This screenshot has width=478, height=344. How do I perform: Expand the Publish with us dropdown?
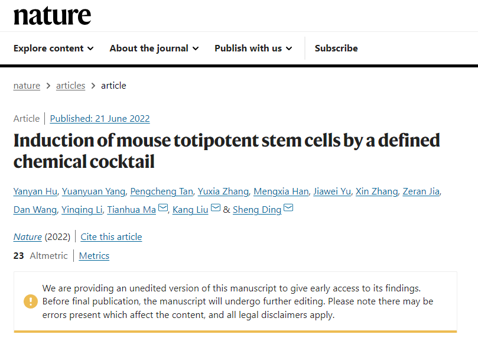pos(253,48)
